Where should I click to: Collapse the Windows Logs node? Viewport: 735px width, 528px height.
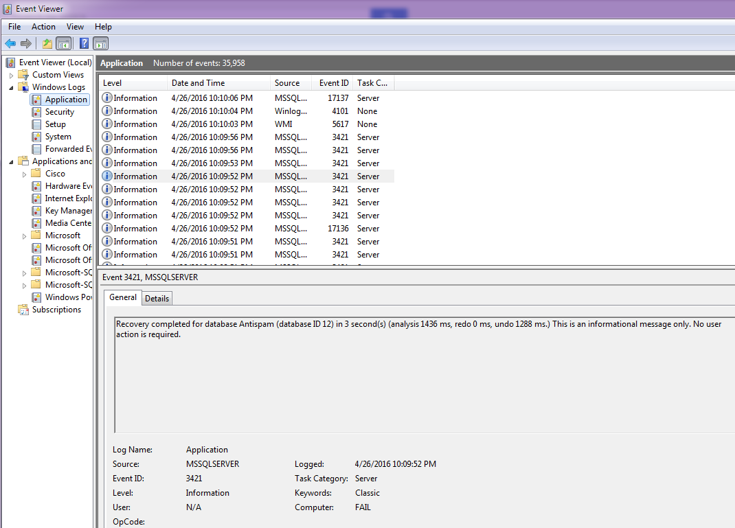[11, 87]
